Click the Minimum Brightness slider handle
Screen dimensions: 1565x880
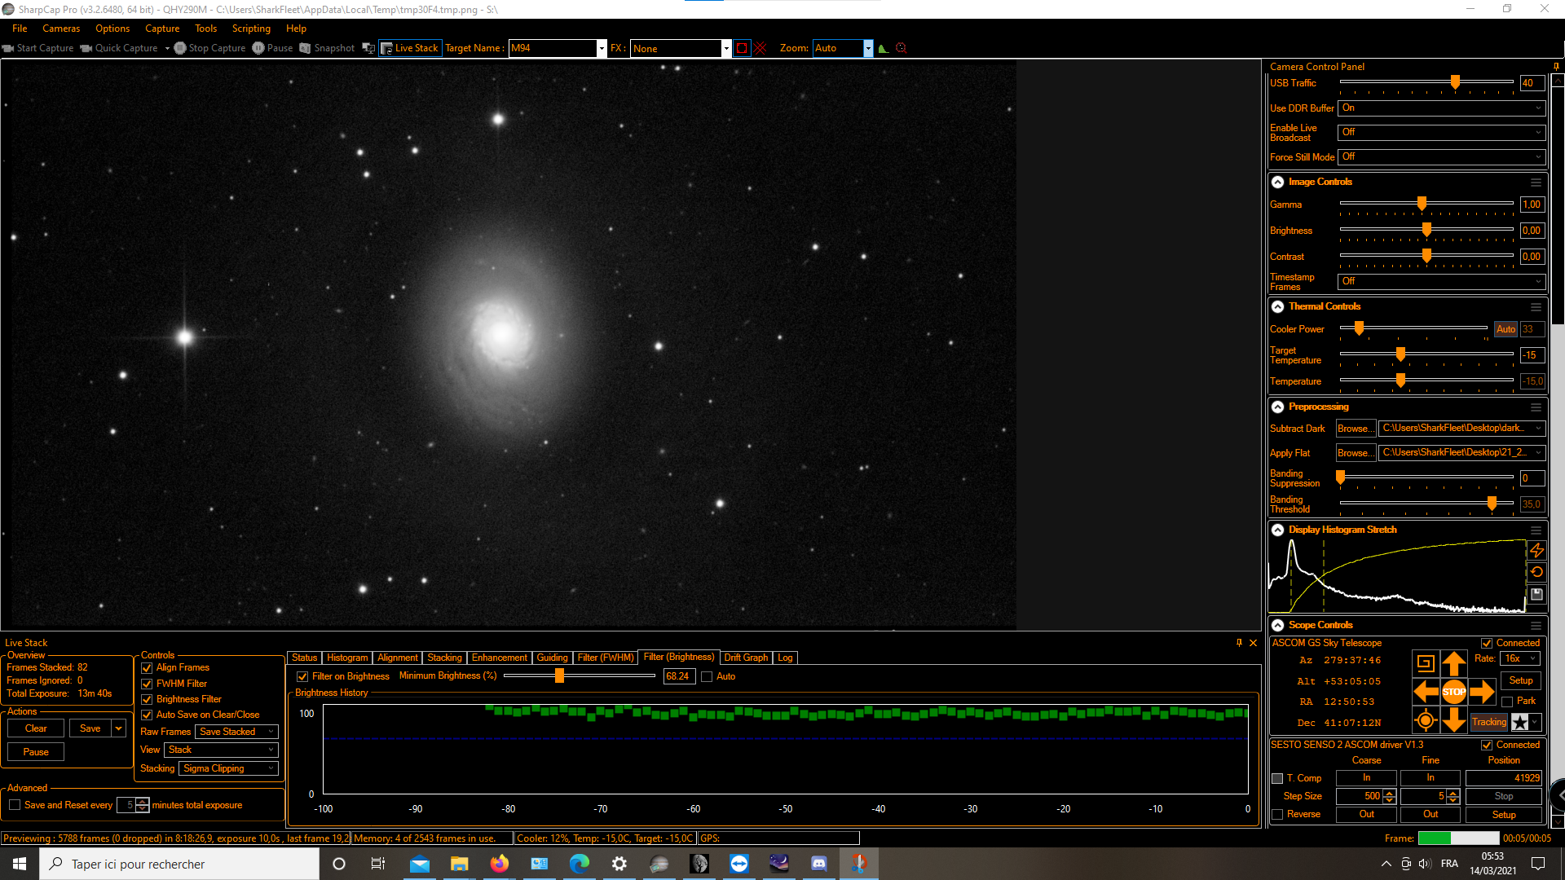[x=559, y=675]
